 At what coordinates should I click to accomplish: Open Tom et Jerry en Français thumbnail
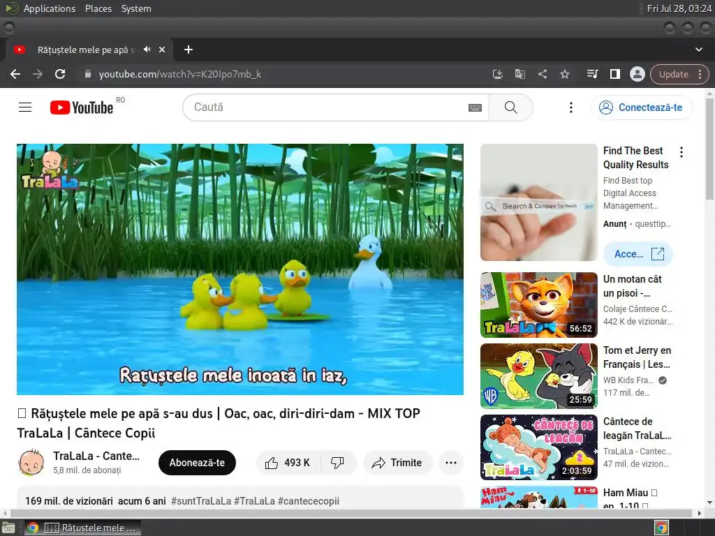click(538, 376)
